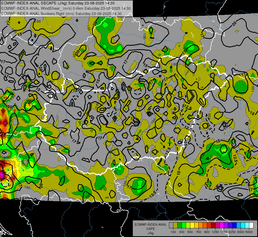The width and height of the screenshot is (258, 237).
Task: Select the olive swatch right of 100
Action: pos(176,225)
